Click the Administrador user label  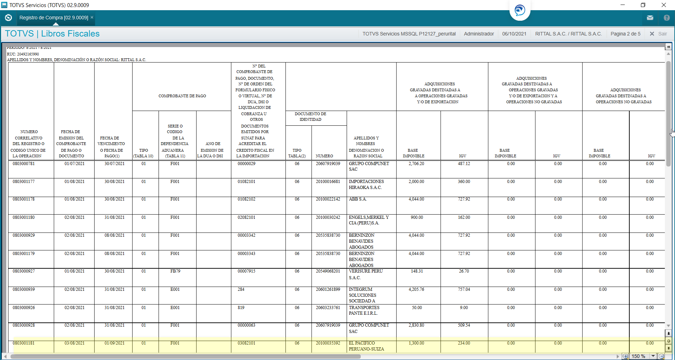479,34
